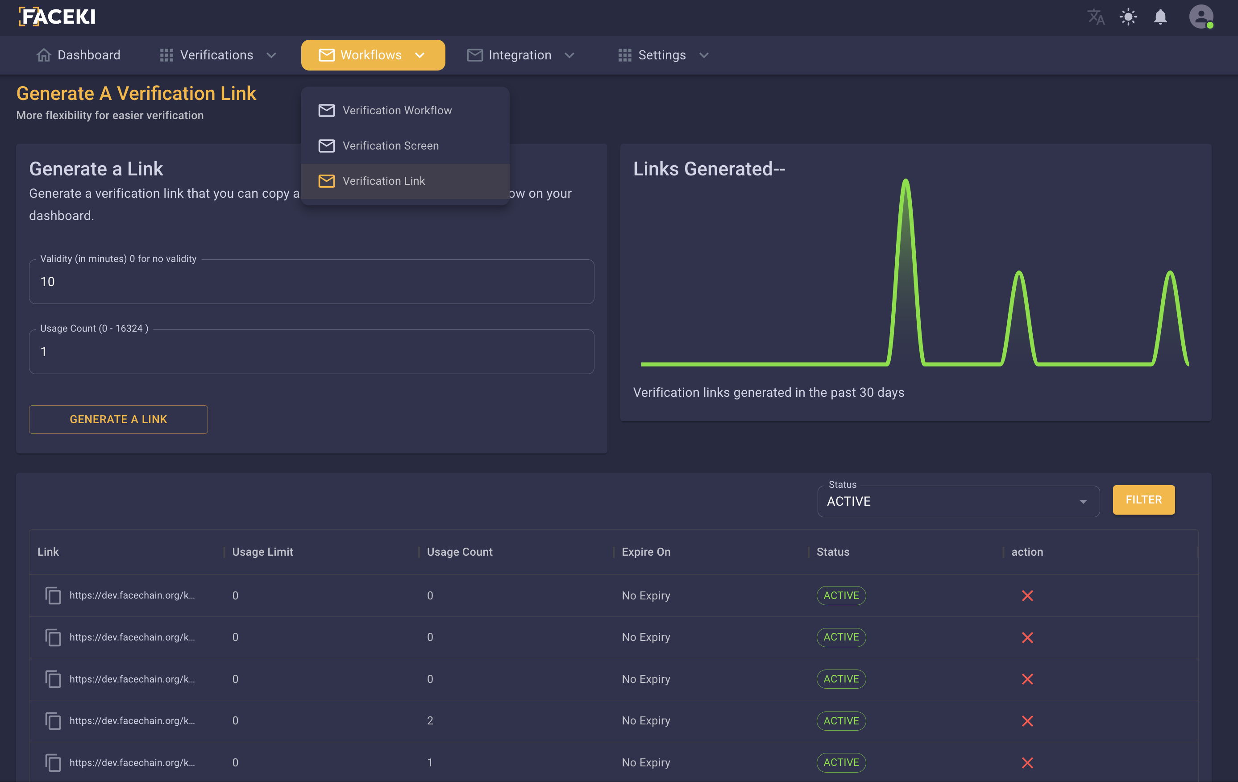Image resolution: width=1238 pixels, height=782 pixels.
Task: Remove link with usage count 2
Action: coord(1027,721)
